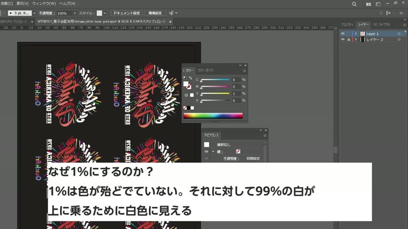Click the Layer 1 thumbnail
The width and height of the screenshot is (408, 229).
click(x=363, y=34)
